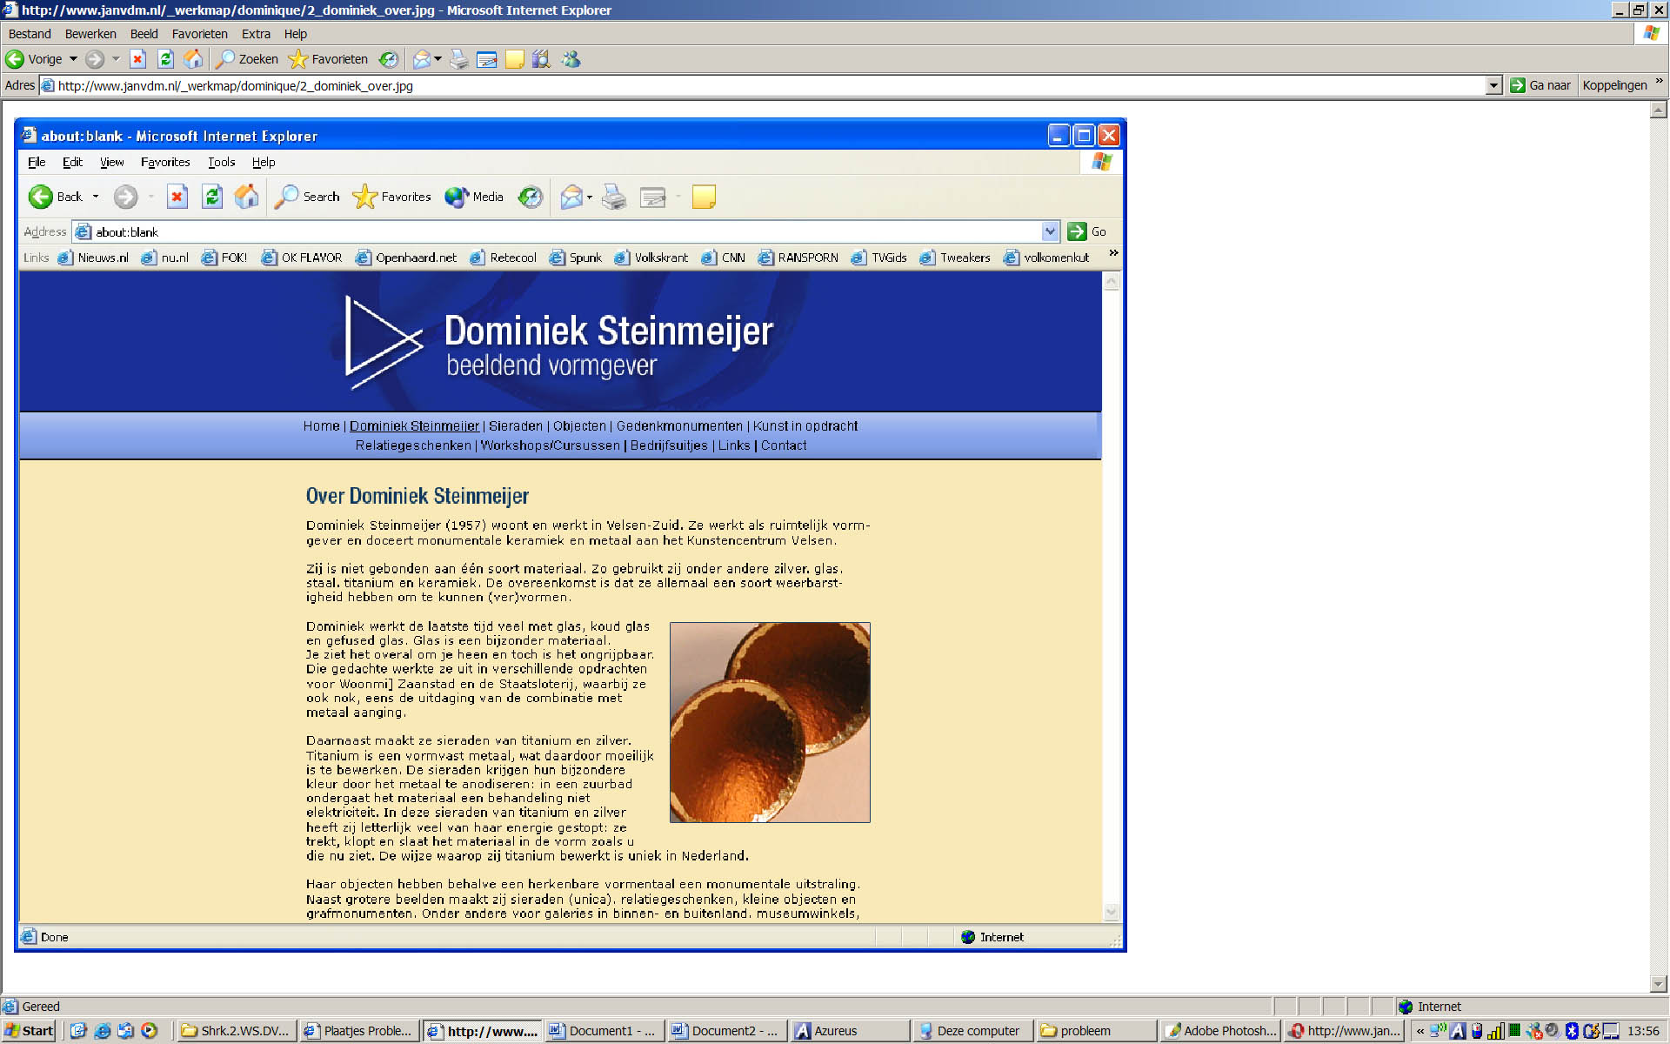Expand hidden tray icons with the « arrow
Image resolution: width=1670 pixels, height=1044 pixels.
pyautogui.click(x=1420, y=1031)
